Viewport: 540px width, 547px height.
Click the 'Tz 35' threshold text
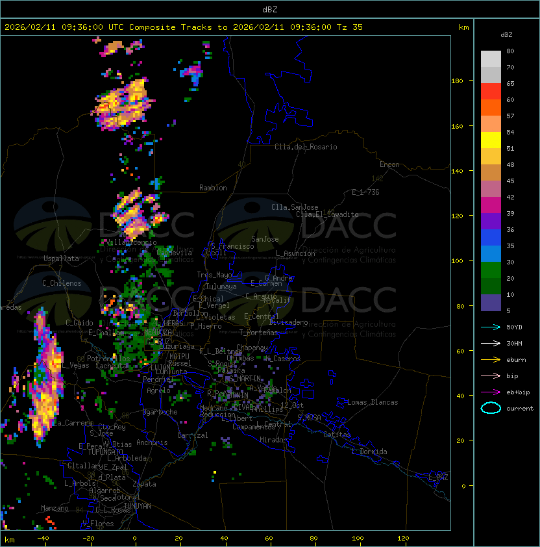350,27
